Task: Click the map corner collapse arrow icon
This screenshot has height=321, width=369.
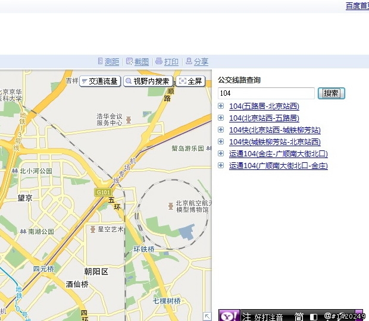Action: 207,316
